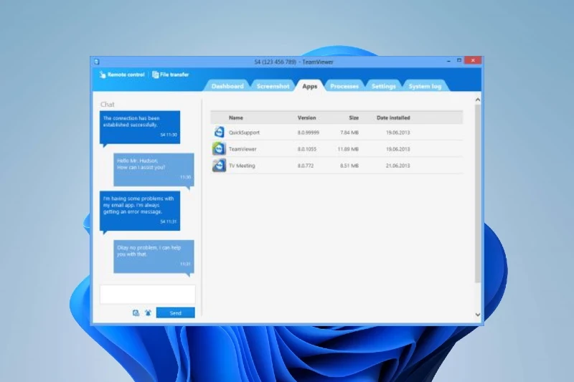Select the TeamViewer row name

[243, 149]
